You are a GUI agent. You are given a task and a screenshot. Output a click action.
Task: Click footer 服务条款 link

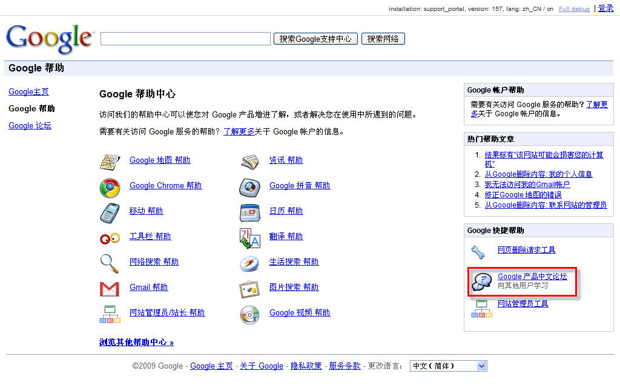click(x=345, y=366)
